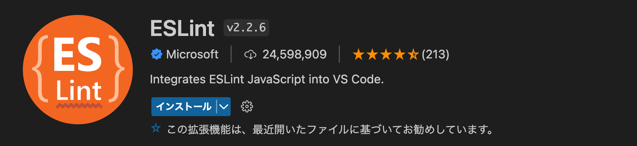Open the gear manage menu

(247, 106)
